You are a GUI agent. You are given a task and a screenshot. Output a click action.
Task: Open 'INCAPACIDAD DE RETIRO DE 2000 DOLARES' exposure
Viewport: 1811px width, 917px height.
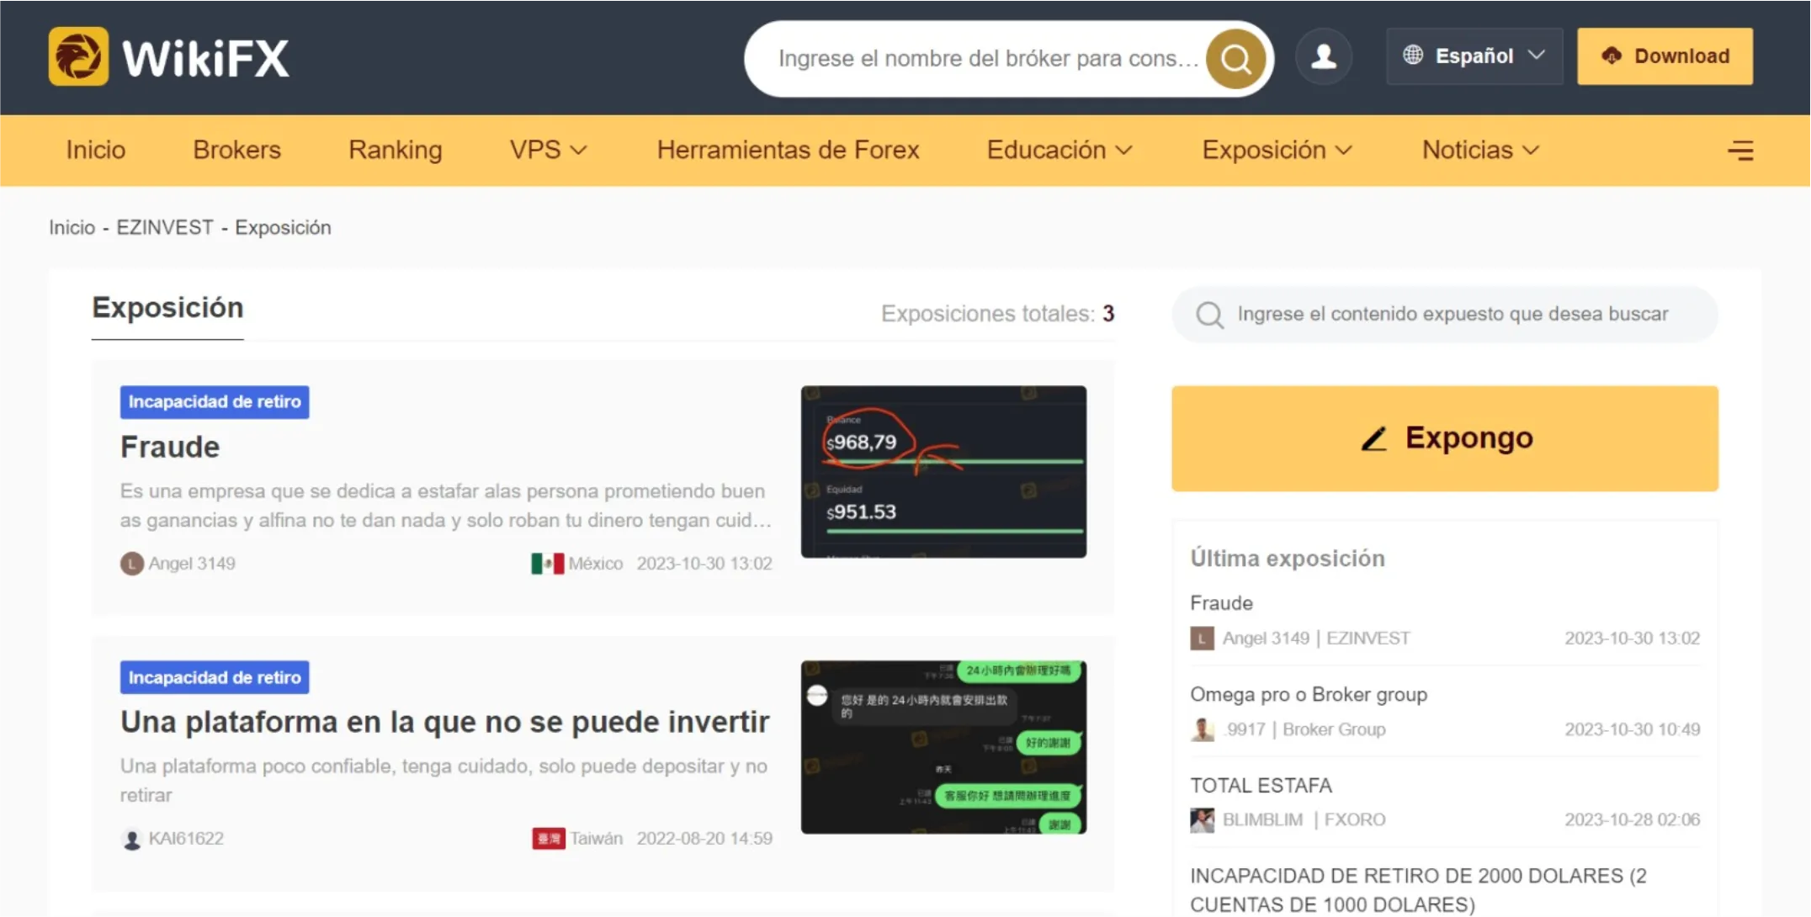pos(1418,890)
